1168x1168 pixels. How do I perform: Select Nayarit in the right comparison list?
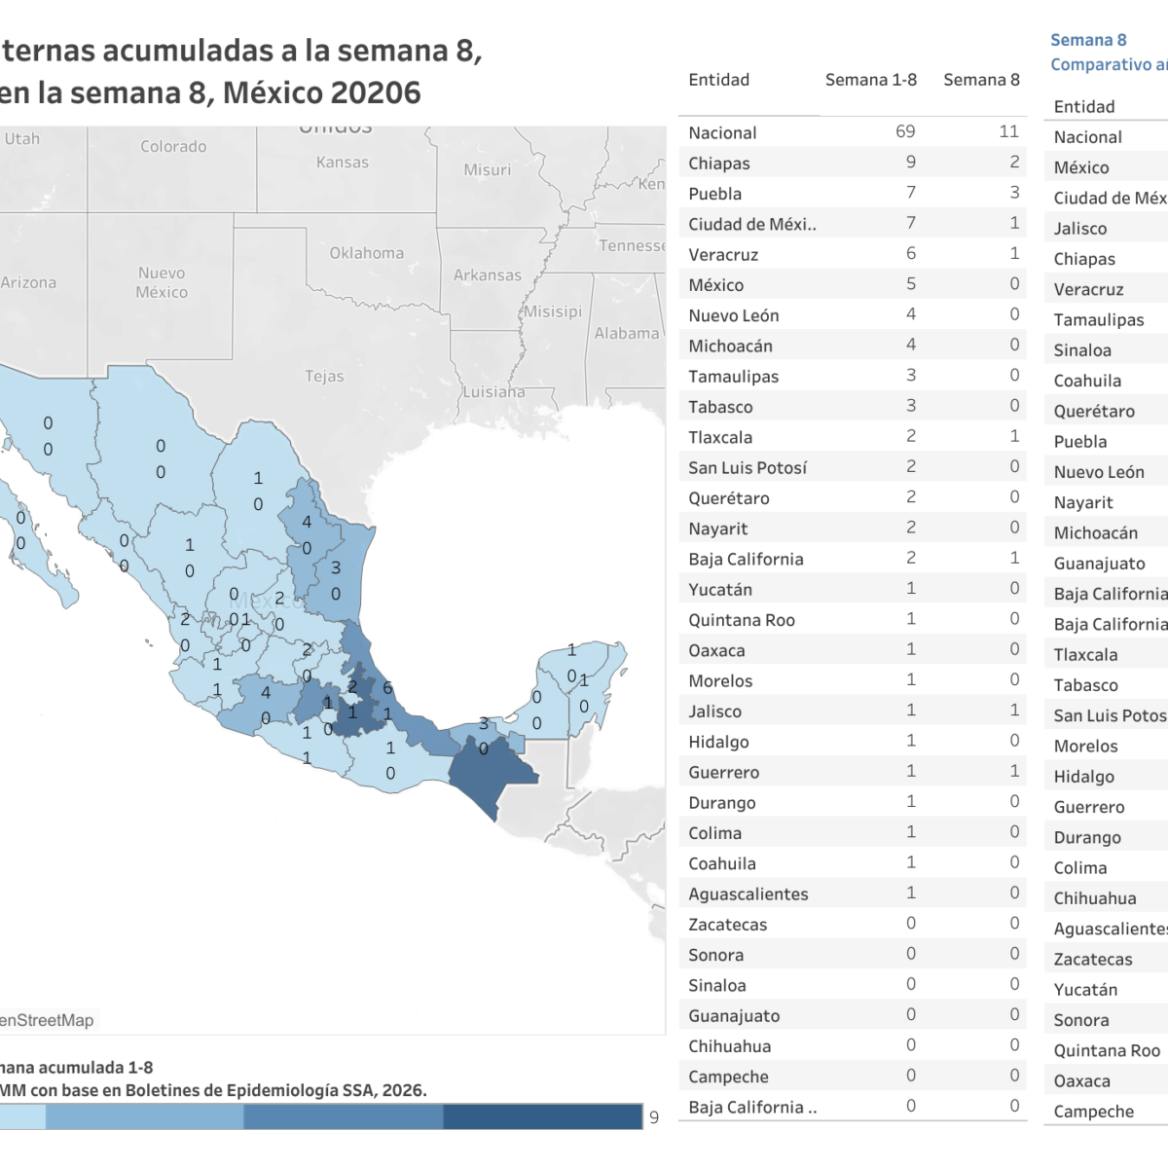1083,502
